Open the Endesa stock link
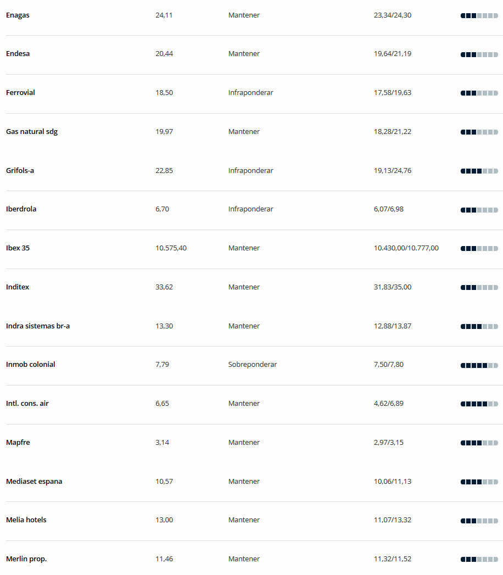The height and width of the screenshot is (575, 503). (18, 53)
